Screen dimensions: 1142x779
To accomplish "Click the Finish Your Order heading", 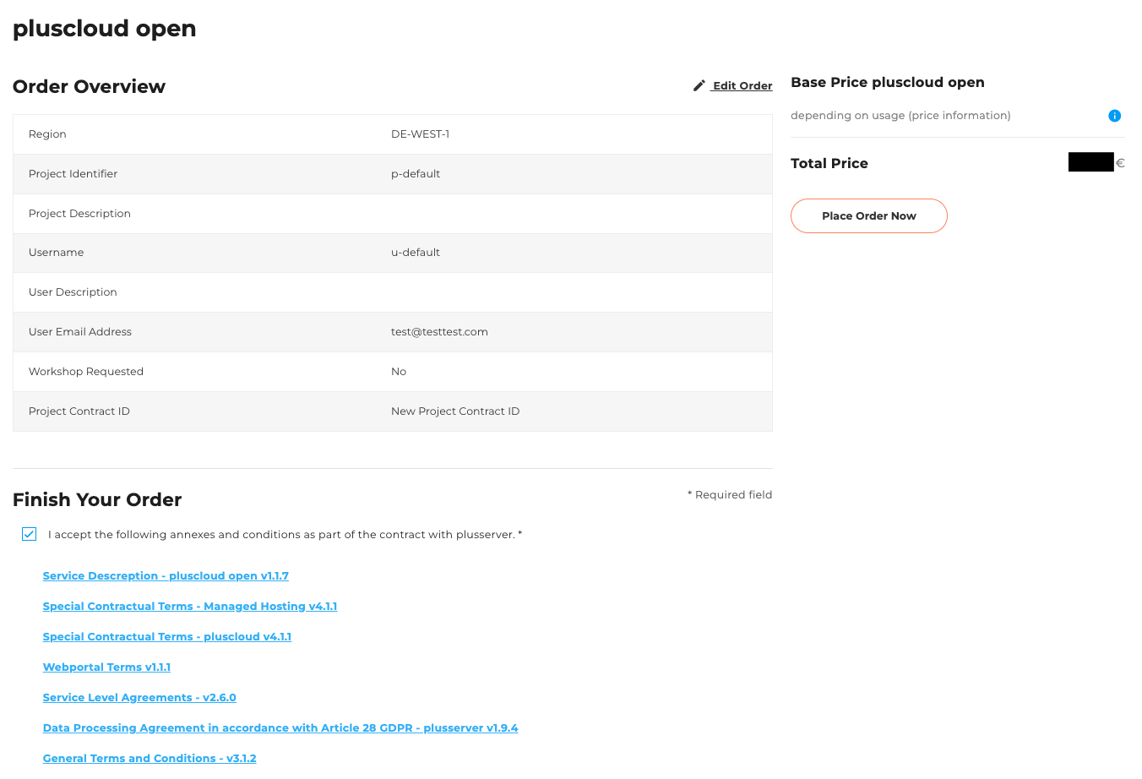I will tap(96, 499).
